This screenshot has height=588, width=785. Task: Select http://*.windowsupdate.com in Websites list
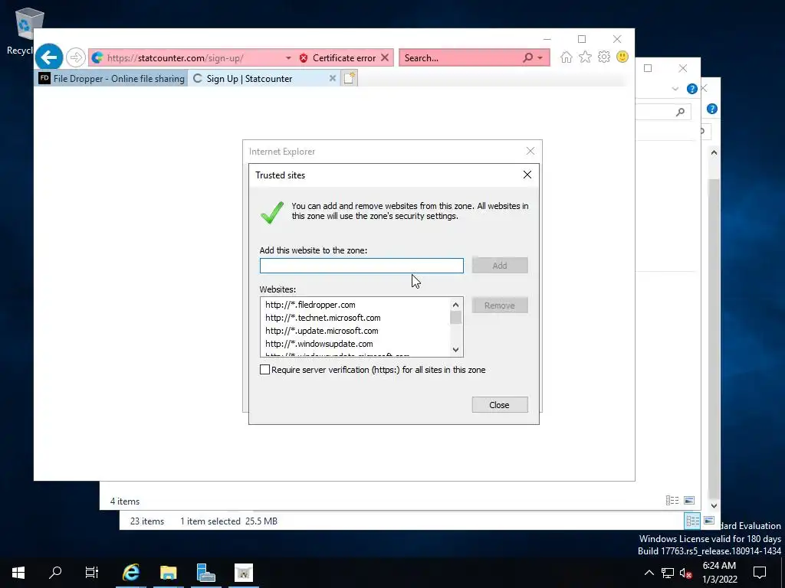pos(319,344)
